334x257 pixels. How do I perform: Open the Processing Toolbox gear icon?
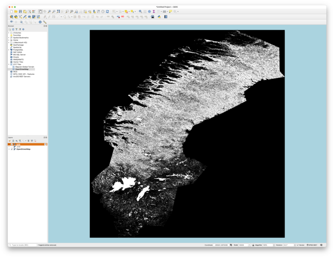pos(149,12)
